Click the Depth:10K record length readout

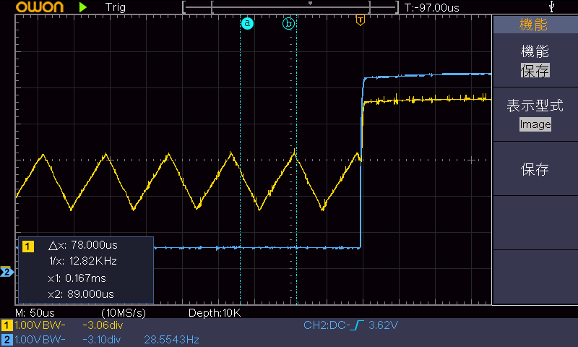[x=214, y=313]
